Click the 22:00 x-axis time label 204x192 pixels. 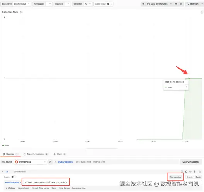point(22,141)
